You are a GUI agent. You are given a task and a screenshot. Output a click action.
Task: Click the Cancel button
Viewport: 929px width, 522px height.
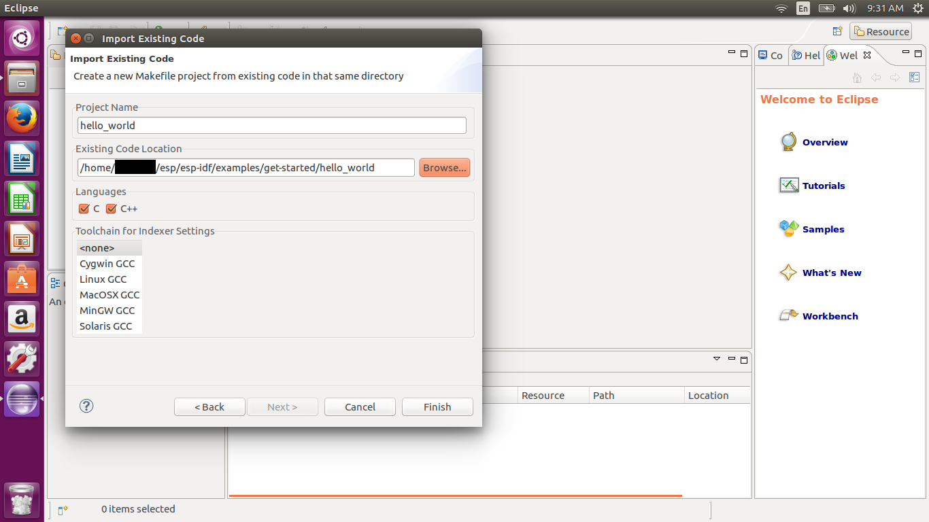pyautogui.click(x=360, y=406)
